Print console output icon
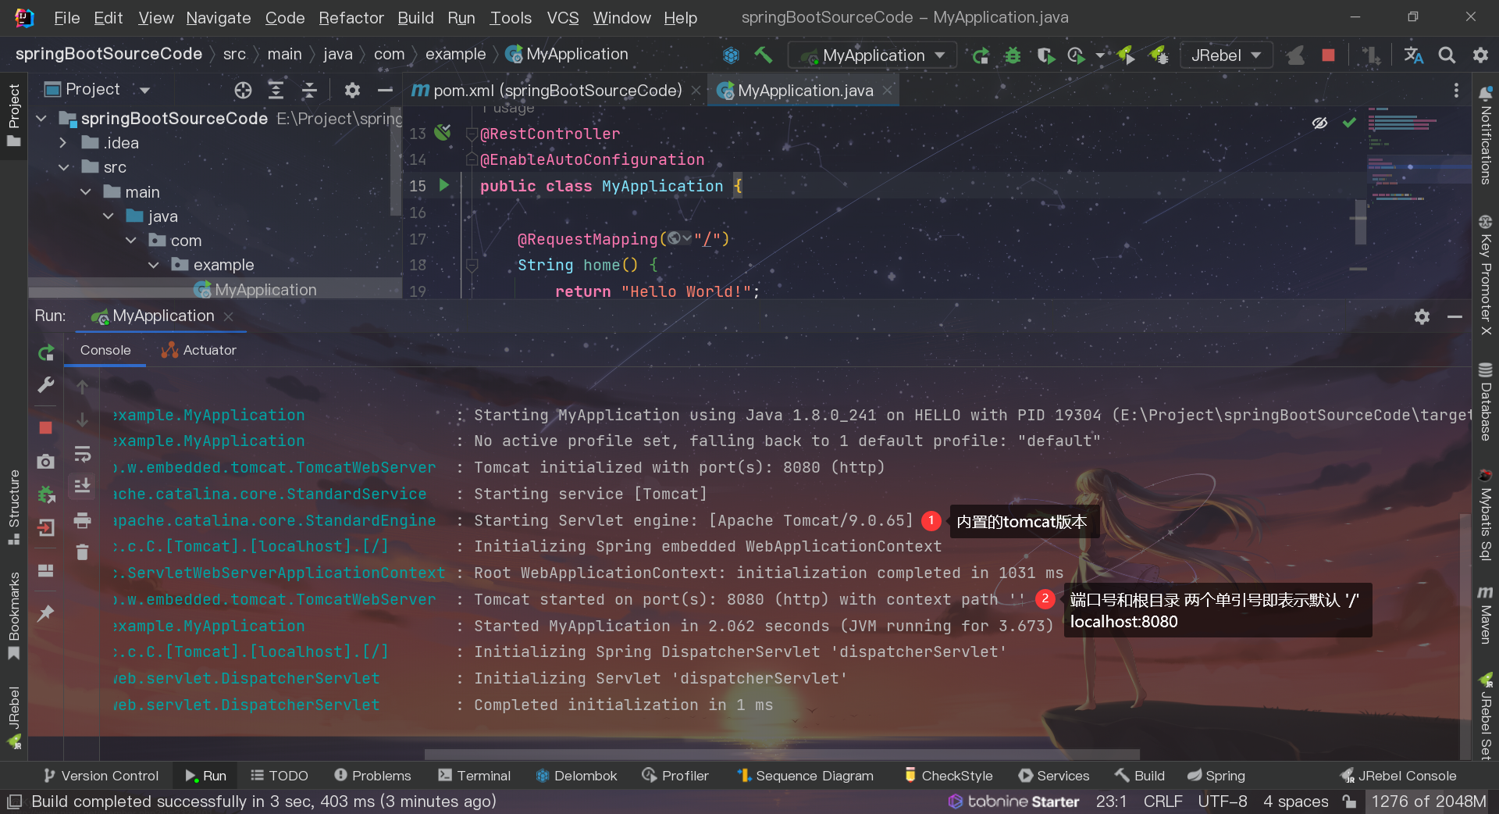 [x=82, y=520]
